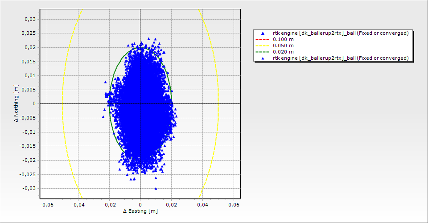The height and width of the screenshot is (223, 428).
Task: Select the red dashed line legend swatch
Action: (x=262, y=39)
